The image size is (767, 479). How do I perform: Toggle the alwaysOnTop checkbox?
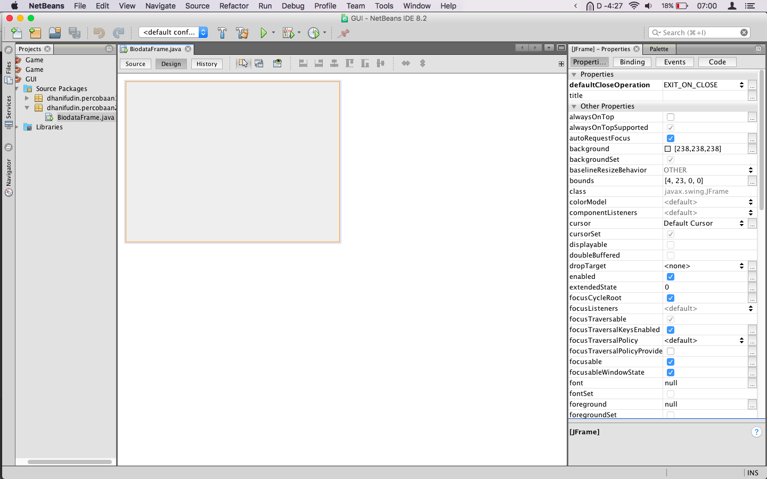tap(671, 117)
